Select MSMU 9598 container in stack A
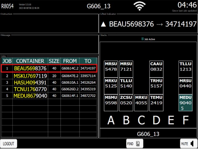This screenshot has height=149, width=198. pos(111,103)
